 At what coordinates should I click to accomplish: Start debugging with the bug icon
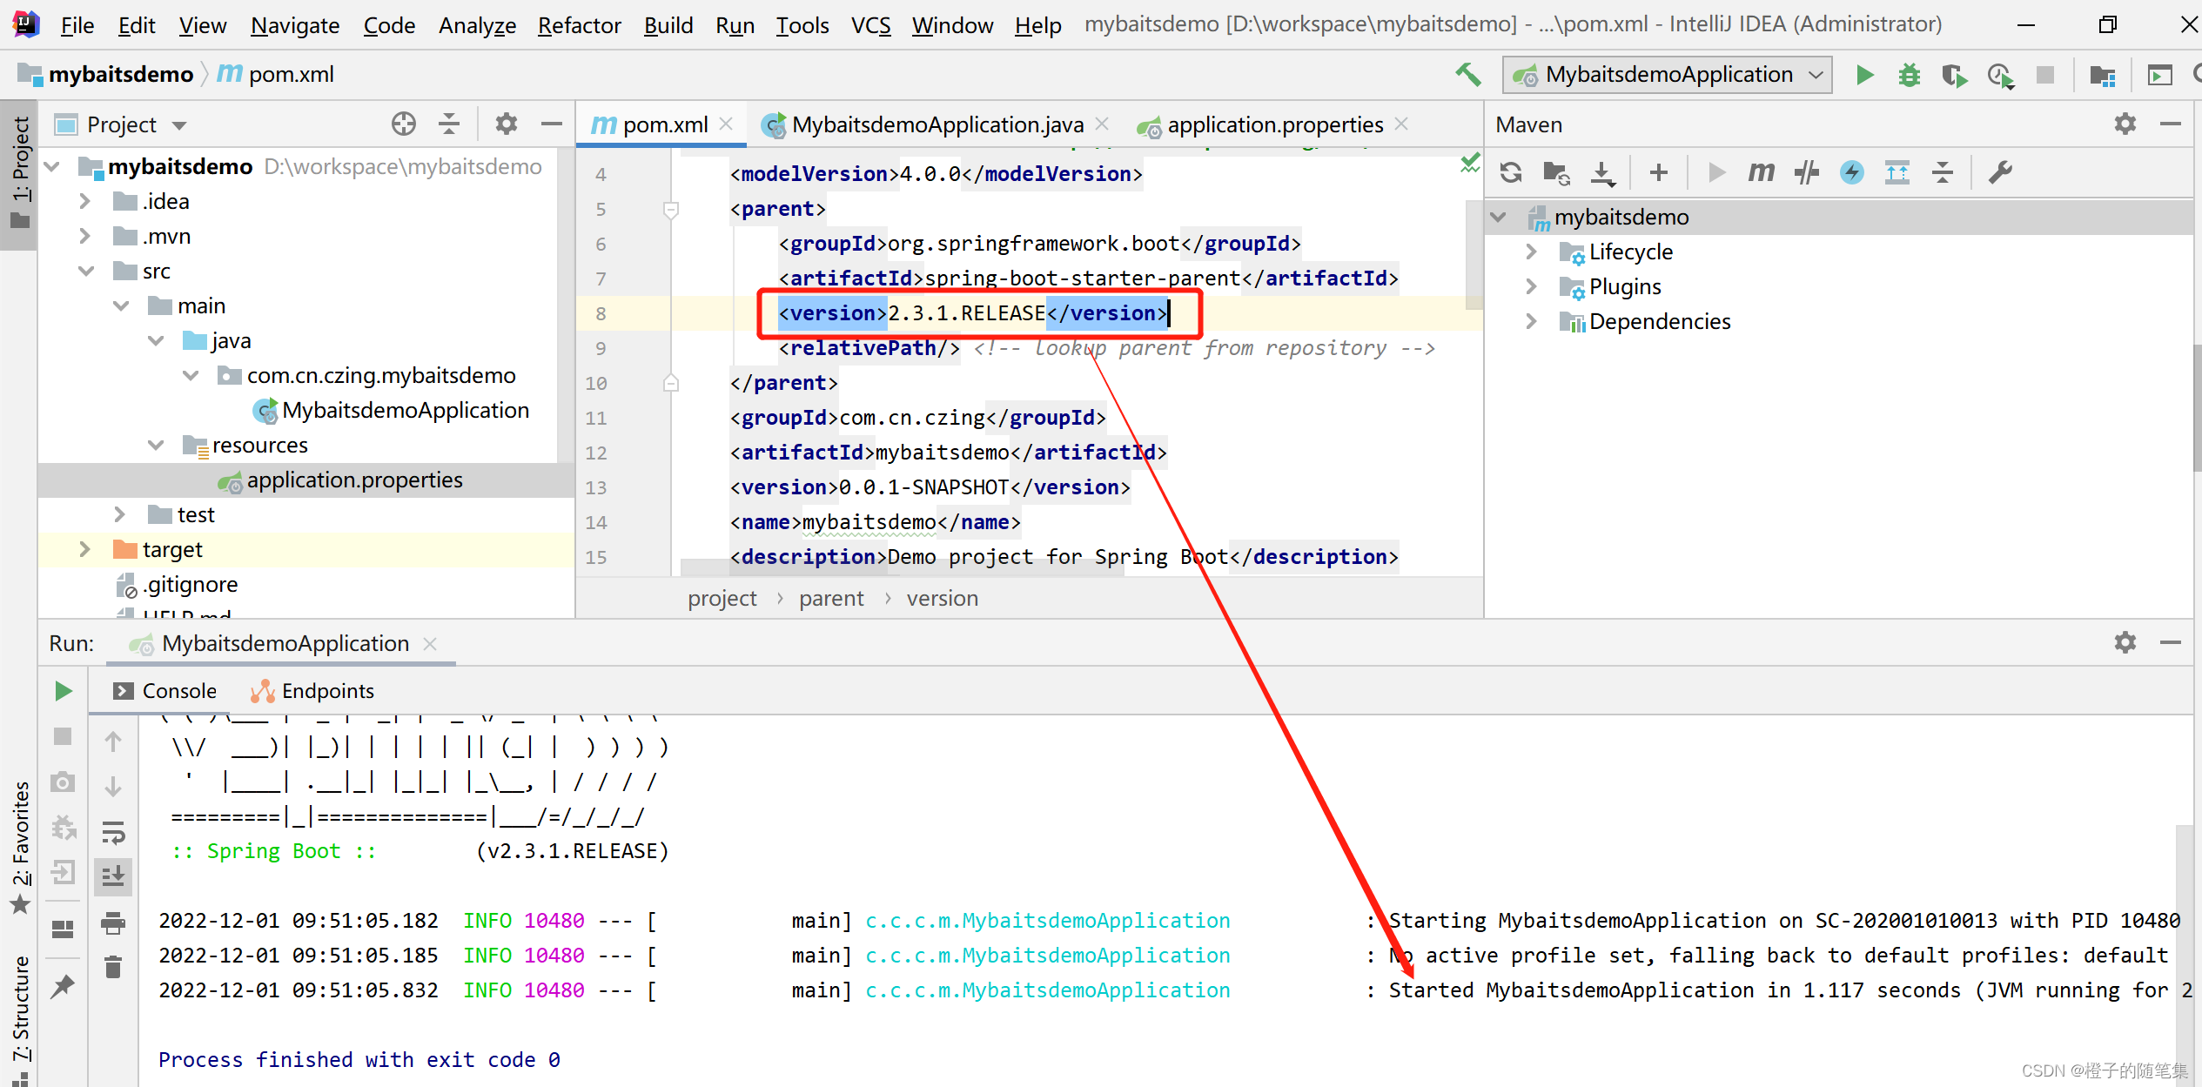click(x=1910, y=75)
